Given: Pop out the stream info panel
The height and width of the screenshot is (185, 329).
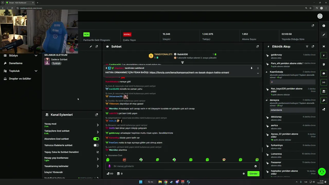Looking at the screenshot, I should click(x=96, y=47).
